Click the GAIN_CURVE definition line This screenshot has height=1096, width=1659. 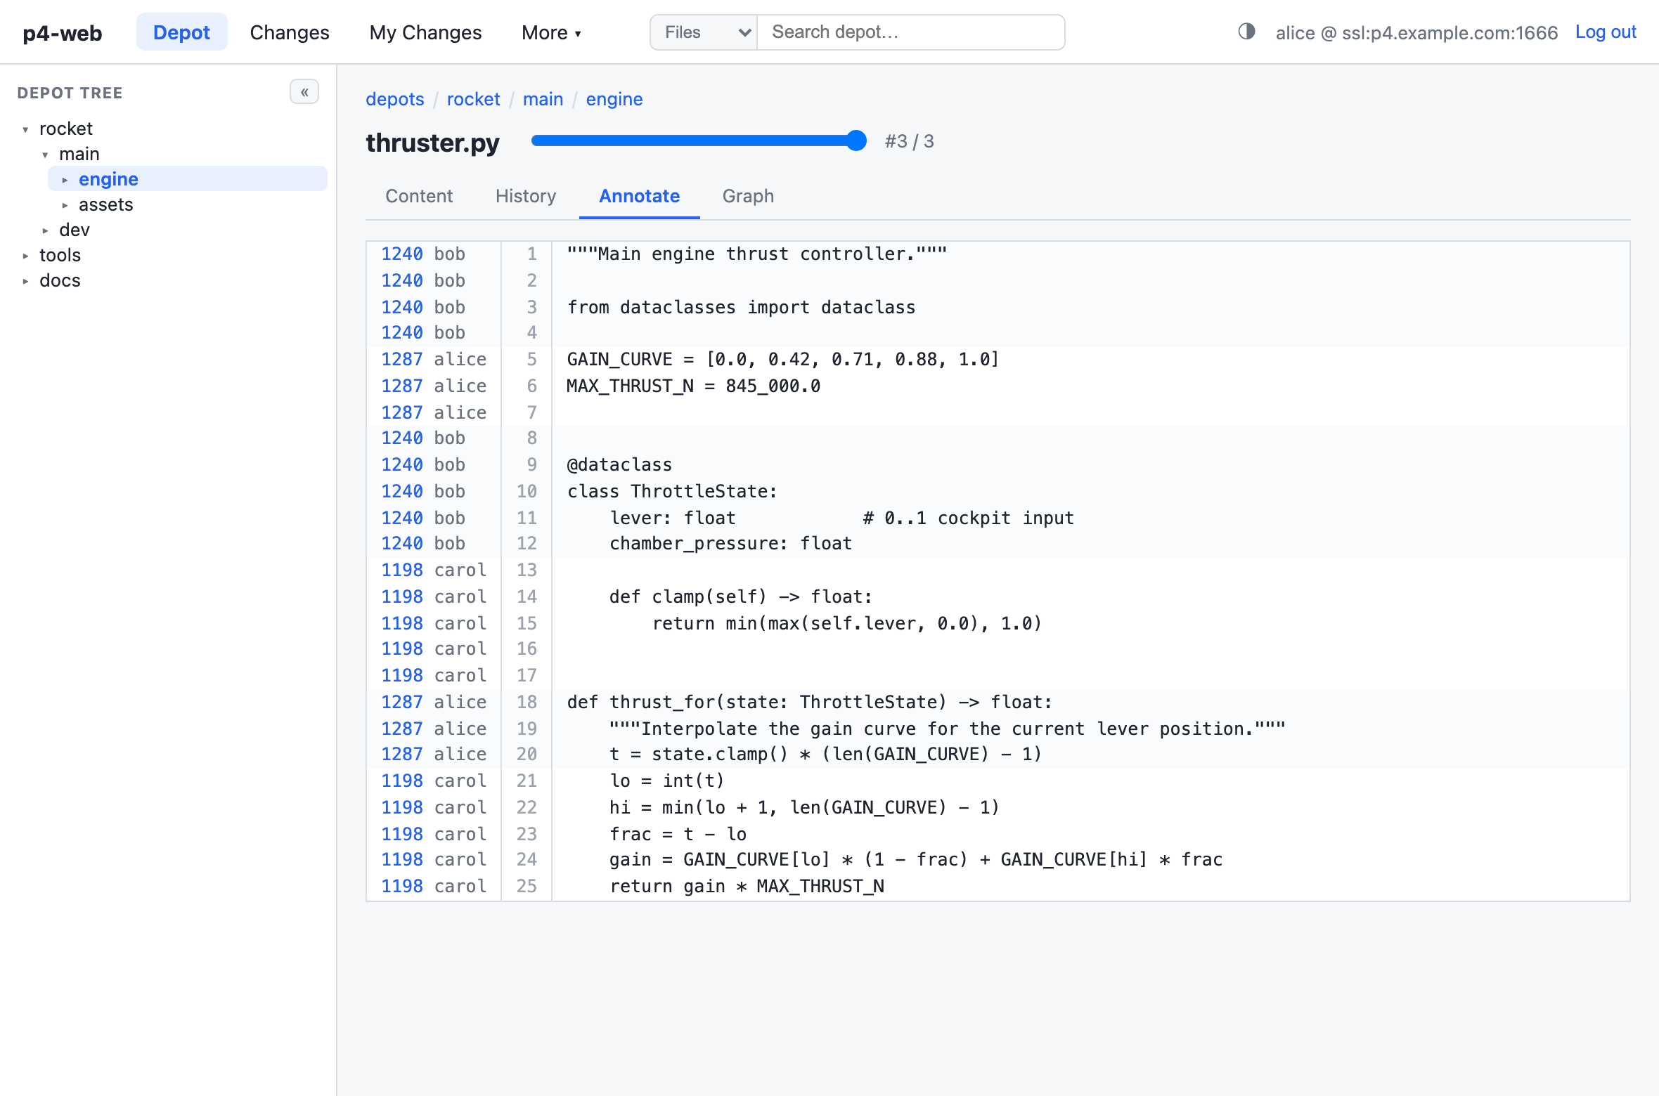783,359
